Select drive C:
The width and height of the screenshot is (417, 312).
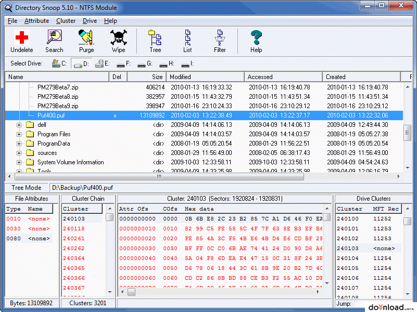click(x=59, y=64)
